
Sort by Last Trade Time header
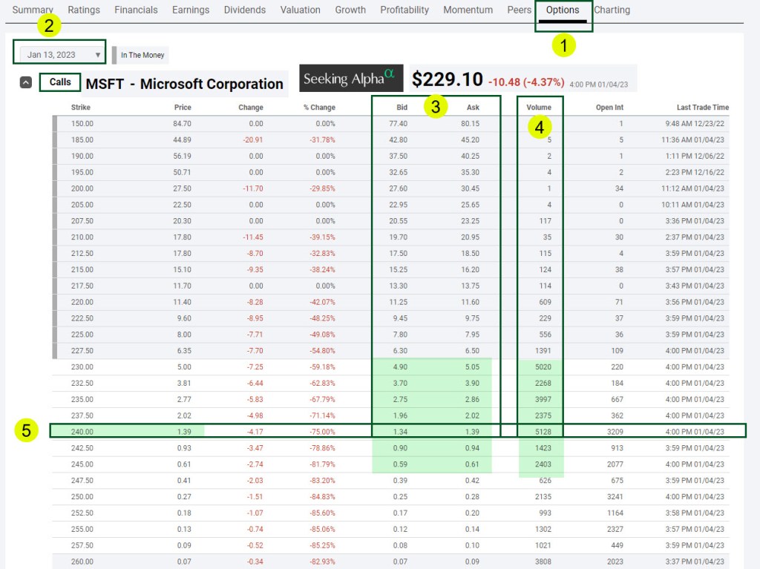(x=702, y=108)
